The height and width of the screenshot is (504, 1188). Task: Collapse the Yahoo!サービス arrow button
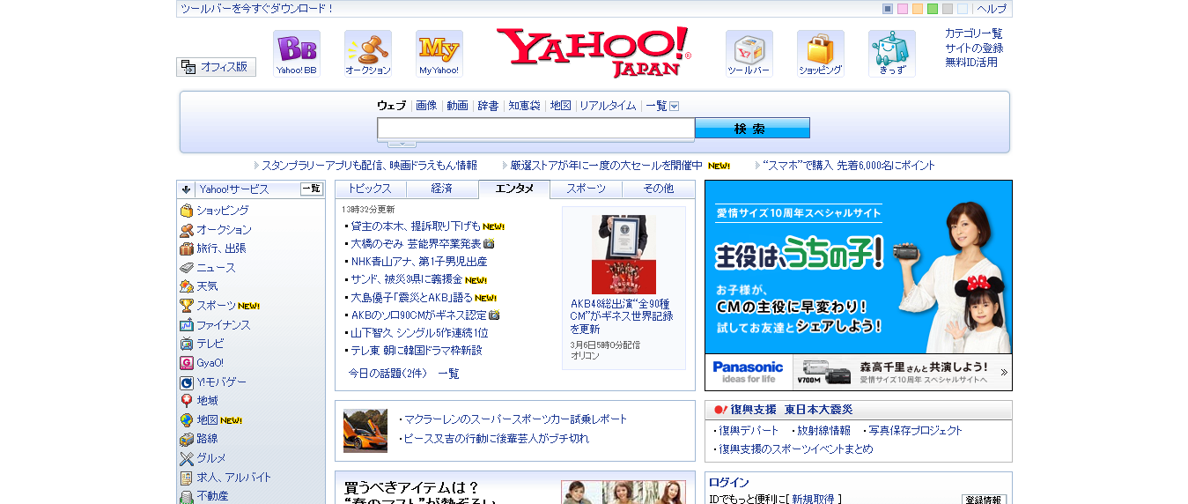tap(186, 189)
